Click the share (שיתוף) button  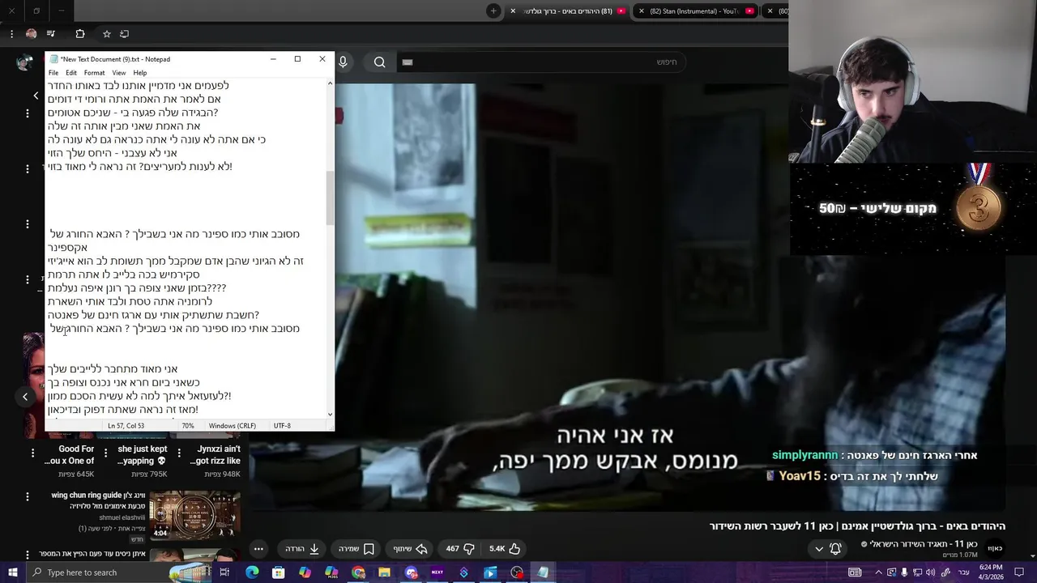tap(412, 548)
